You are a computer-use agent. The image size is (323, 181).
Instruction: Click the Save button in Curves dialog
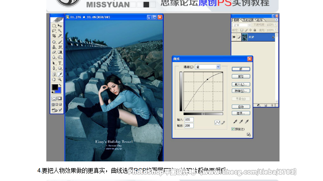241,91
